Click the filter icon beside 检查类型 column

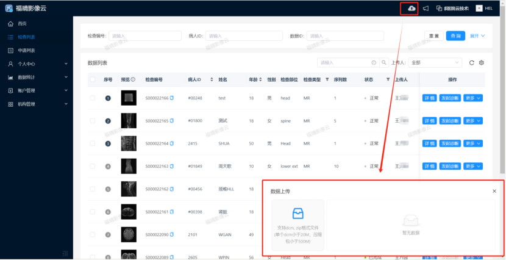click(327, 79)
